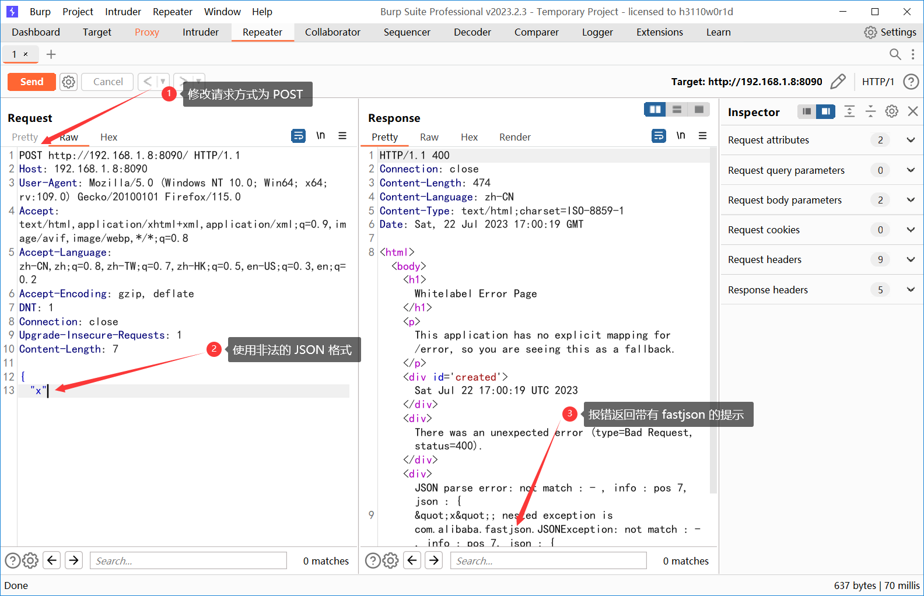Viewport: 924px width, 596px height.
Task: Select top-bottom split layout view
Action: point(677,109)
